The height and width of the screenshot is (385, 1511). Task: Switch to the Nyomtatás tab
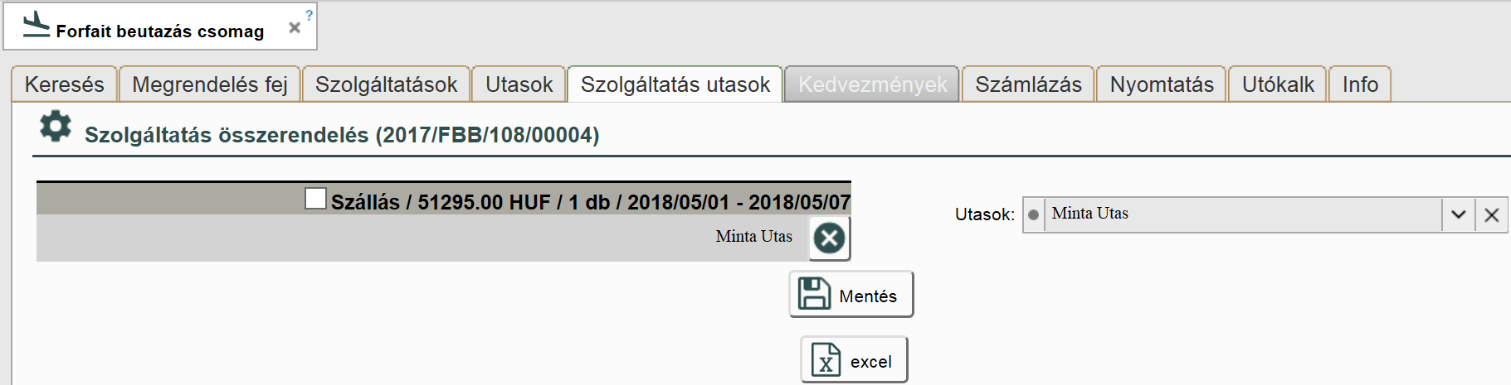[1161, 84]
